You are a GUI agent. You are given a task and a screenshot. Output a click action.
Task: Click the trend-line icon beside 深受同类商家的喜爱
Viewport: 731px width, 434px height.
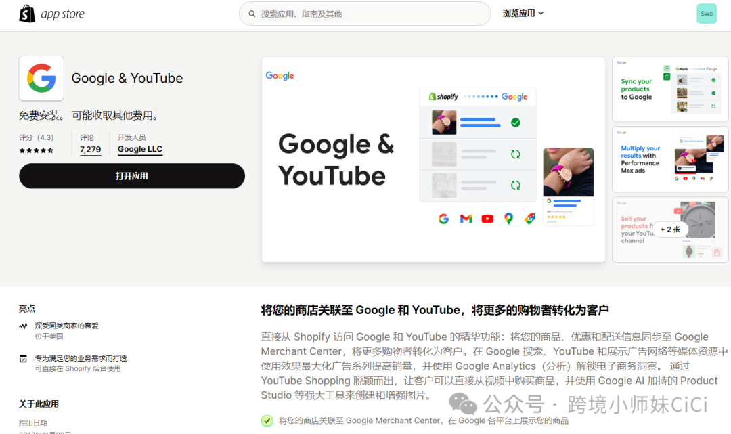pos(22,326)
